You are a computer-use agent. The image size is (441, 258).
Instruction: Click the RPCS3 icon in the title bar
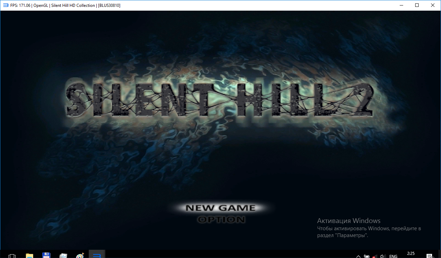[6, 5]
